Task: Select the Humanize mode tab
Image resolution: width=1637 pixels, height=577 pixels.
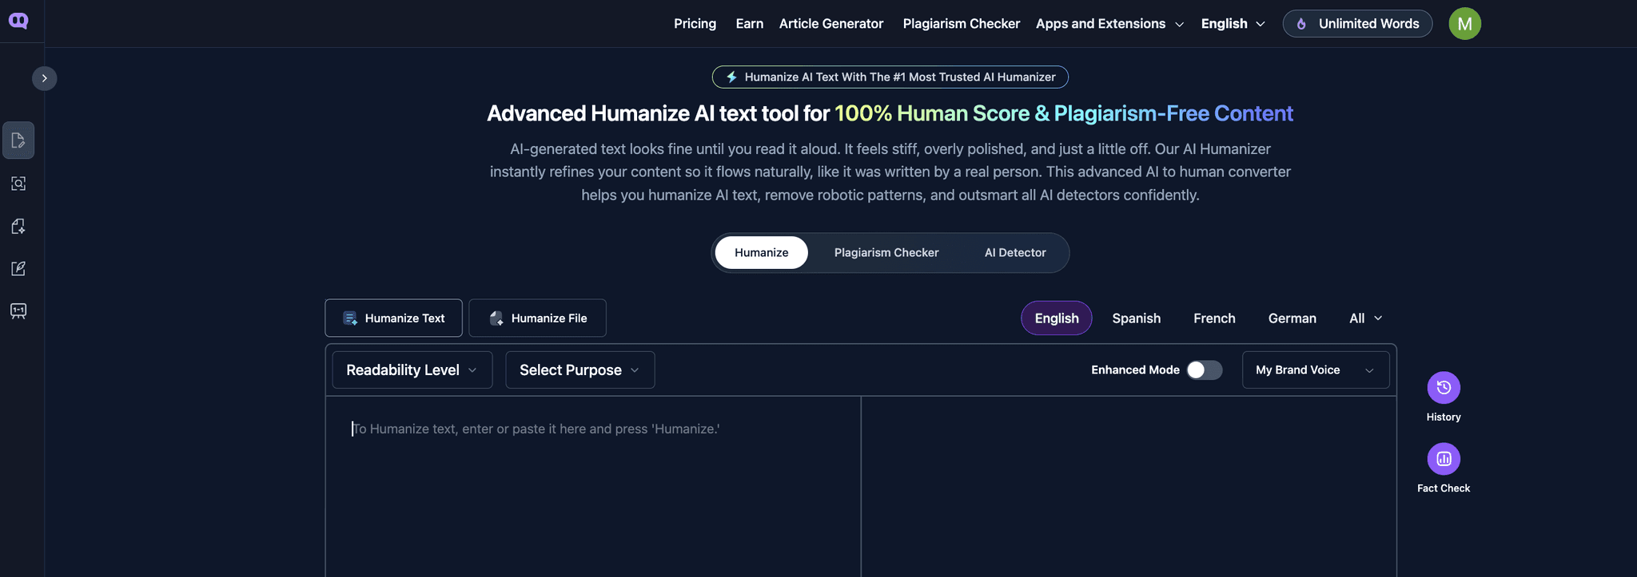Action: click(x=761, y=252)
